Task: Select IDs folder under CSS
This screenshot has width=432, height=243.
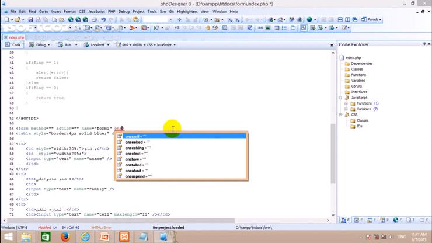Action: click(359, 126)
